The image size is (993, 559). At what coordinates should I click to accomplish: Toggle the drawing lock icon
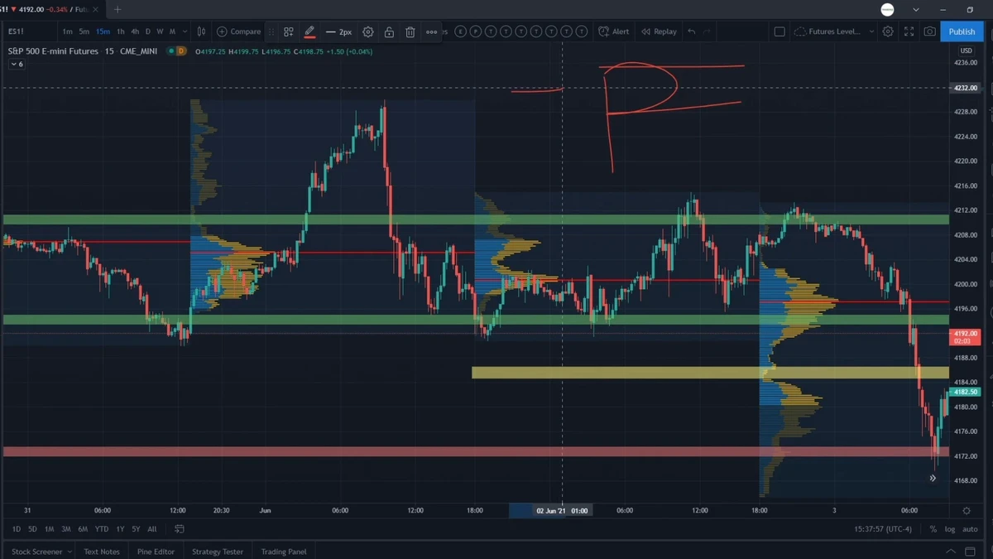[389, 31]
